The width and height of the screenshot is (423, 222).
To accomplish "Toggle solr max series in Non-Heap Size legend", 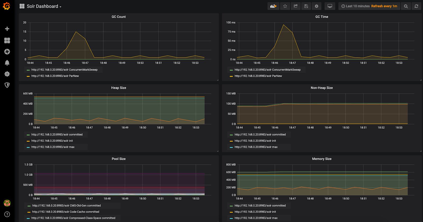I will (256, 147).
